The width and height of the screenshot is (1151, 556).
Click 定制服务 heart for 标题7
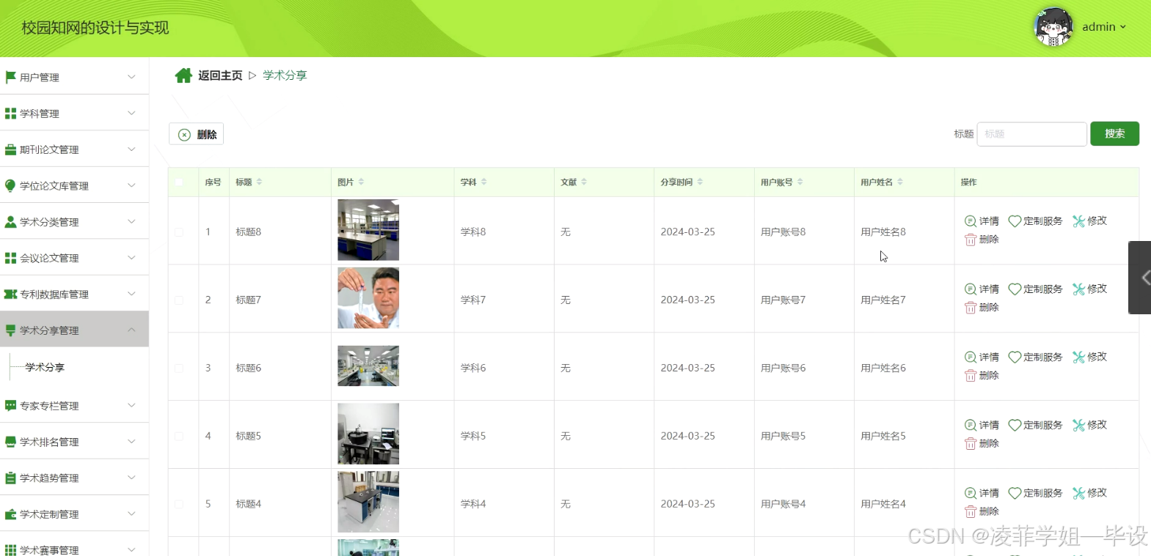(1015, 289)
